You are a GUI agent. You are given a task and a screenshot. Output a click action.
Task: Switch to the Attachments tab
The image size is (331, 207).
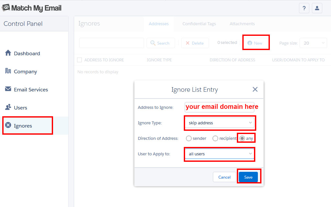pos(242,24)
